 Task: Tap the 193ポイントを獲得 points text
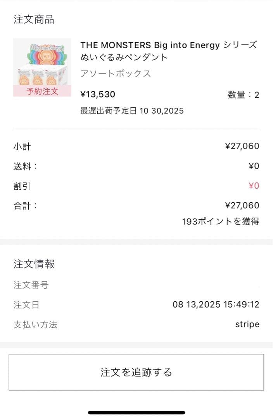[221, 222]
